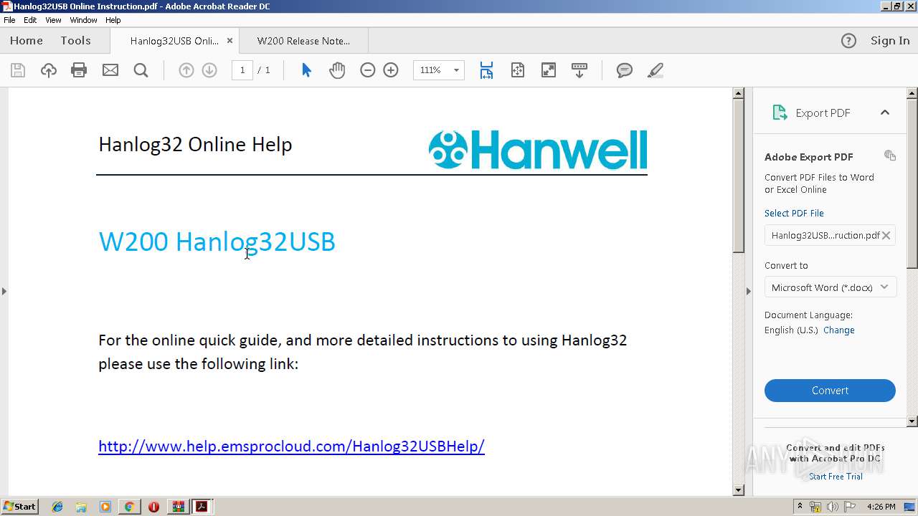Open Chrome from the taskbar
This screenshot has height=516, width=918.
pos(129,507)
